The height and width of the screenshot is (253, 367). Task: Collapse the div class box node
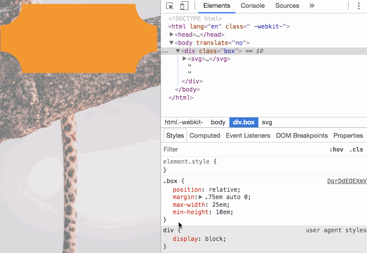point(178,51)
